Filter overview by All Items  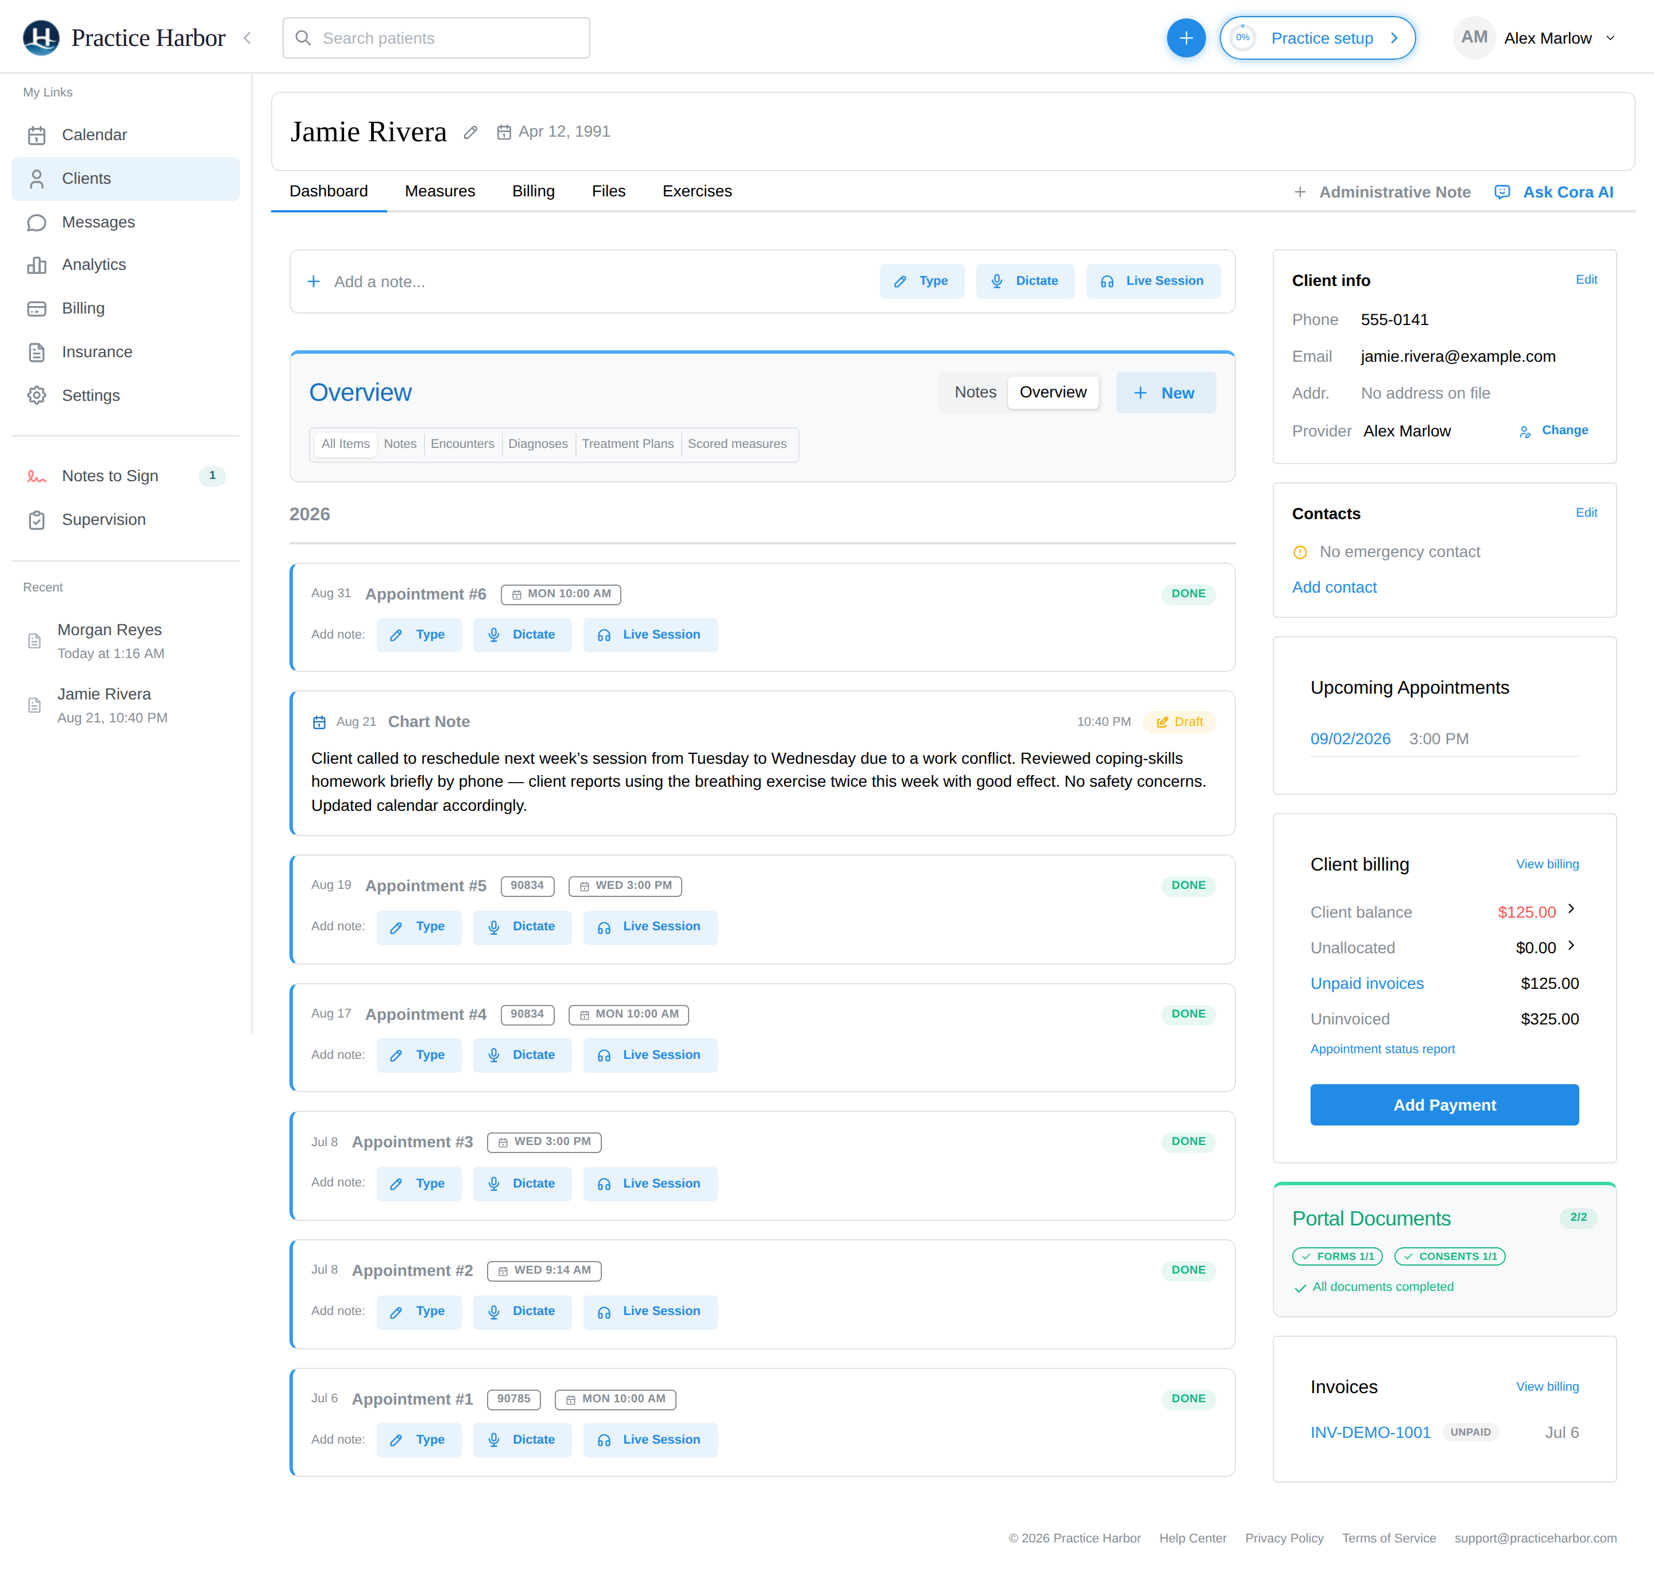tap(345, 444)
